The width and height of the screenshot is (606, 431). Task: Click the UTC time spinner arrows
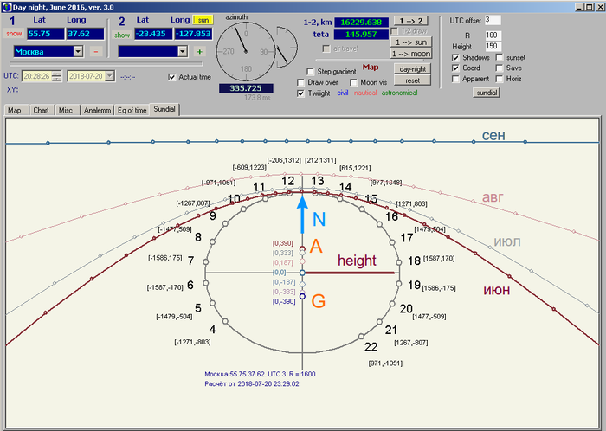tap(56, 76)
